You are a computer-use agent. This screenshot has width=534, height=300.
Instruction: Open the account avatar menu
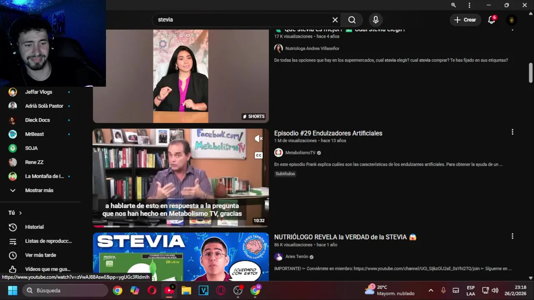pos(511,20)
